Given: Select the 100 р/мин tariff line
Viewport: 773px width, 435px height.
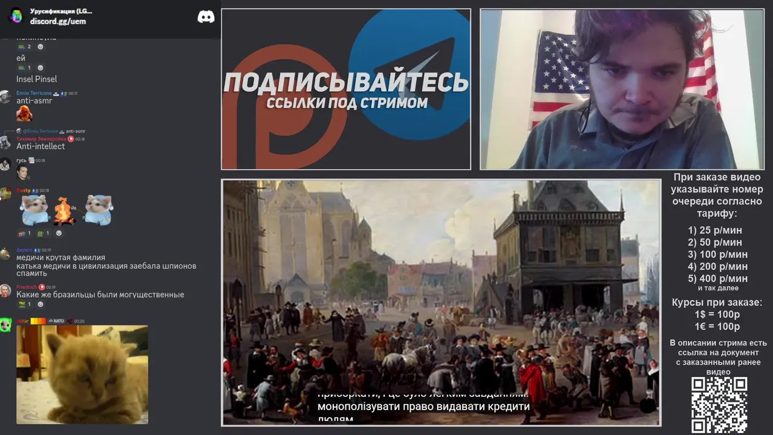Looking at the screenshot, I should [717, 254].
